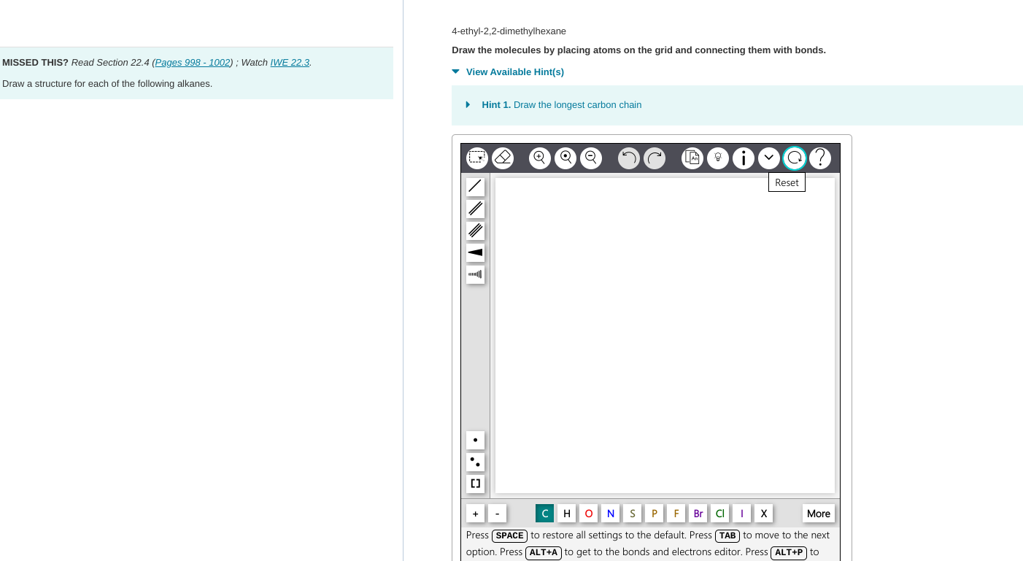The image size is (1023, 561).
Task: Select the nitrogen N element
Action: click(x=610, y=514)
